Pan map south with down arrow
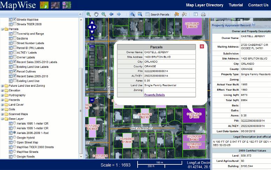This screenshot has height=170, width=271. click(x=92, y=32)
